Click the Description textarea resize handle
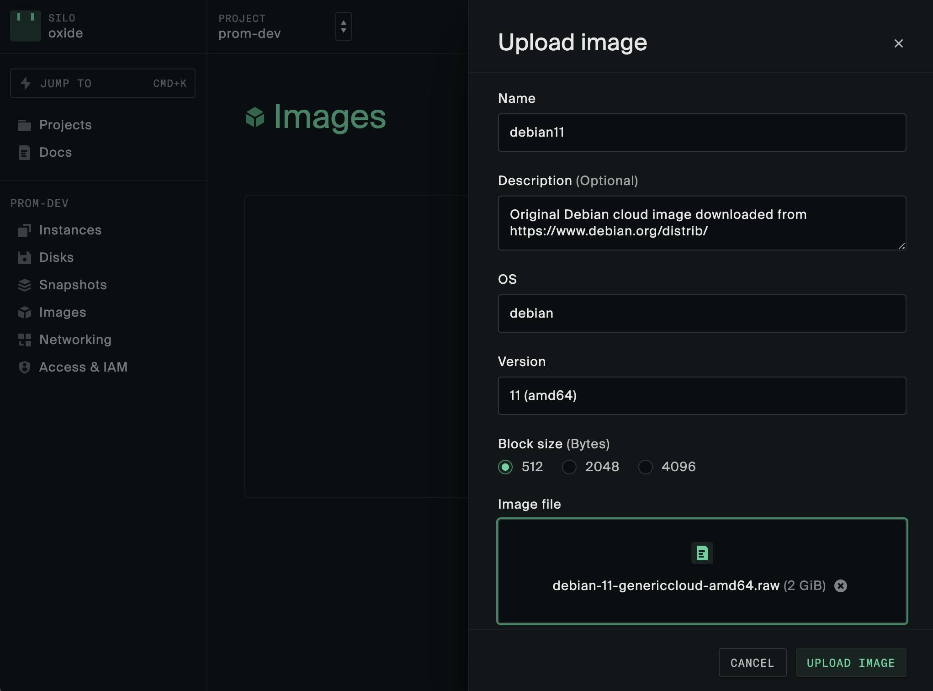This screenshot has width=933, height=691. click(x=901, y=246)
